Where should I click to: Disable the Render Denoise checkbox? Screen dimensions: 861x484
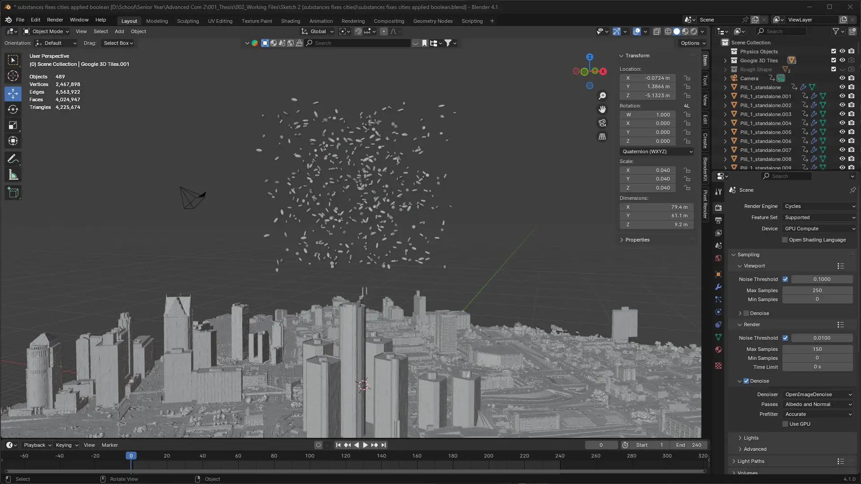click(x=746, y=381)
